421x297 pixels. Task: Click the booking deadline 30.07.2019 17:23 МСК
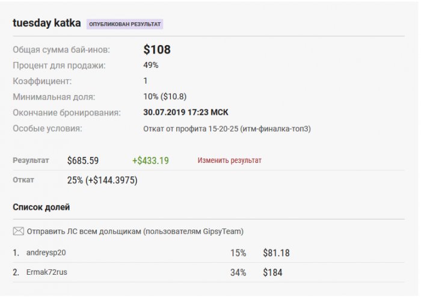click(x=186, y=112)
